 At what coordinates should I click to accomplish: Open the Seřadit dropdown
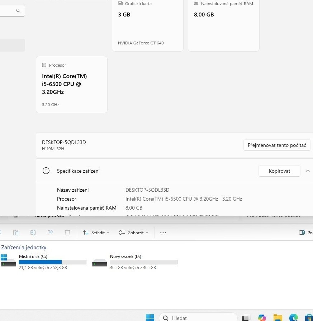(x=96, y=233)
